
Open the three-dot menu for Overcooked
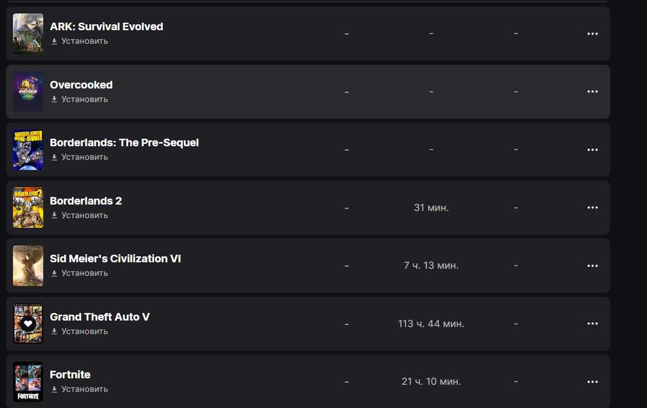tap(592, 92)
